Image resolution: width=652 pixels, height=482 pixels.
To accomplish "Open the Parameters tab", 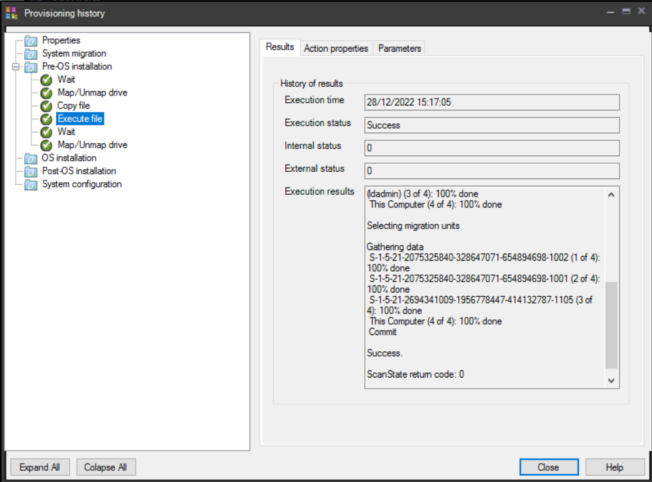I will tap(399, 48).
